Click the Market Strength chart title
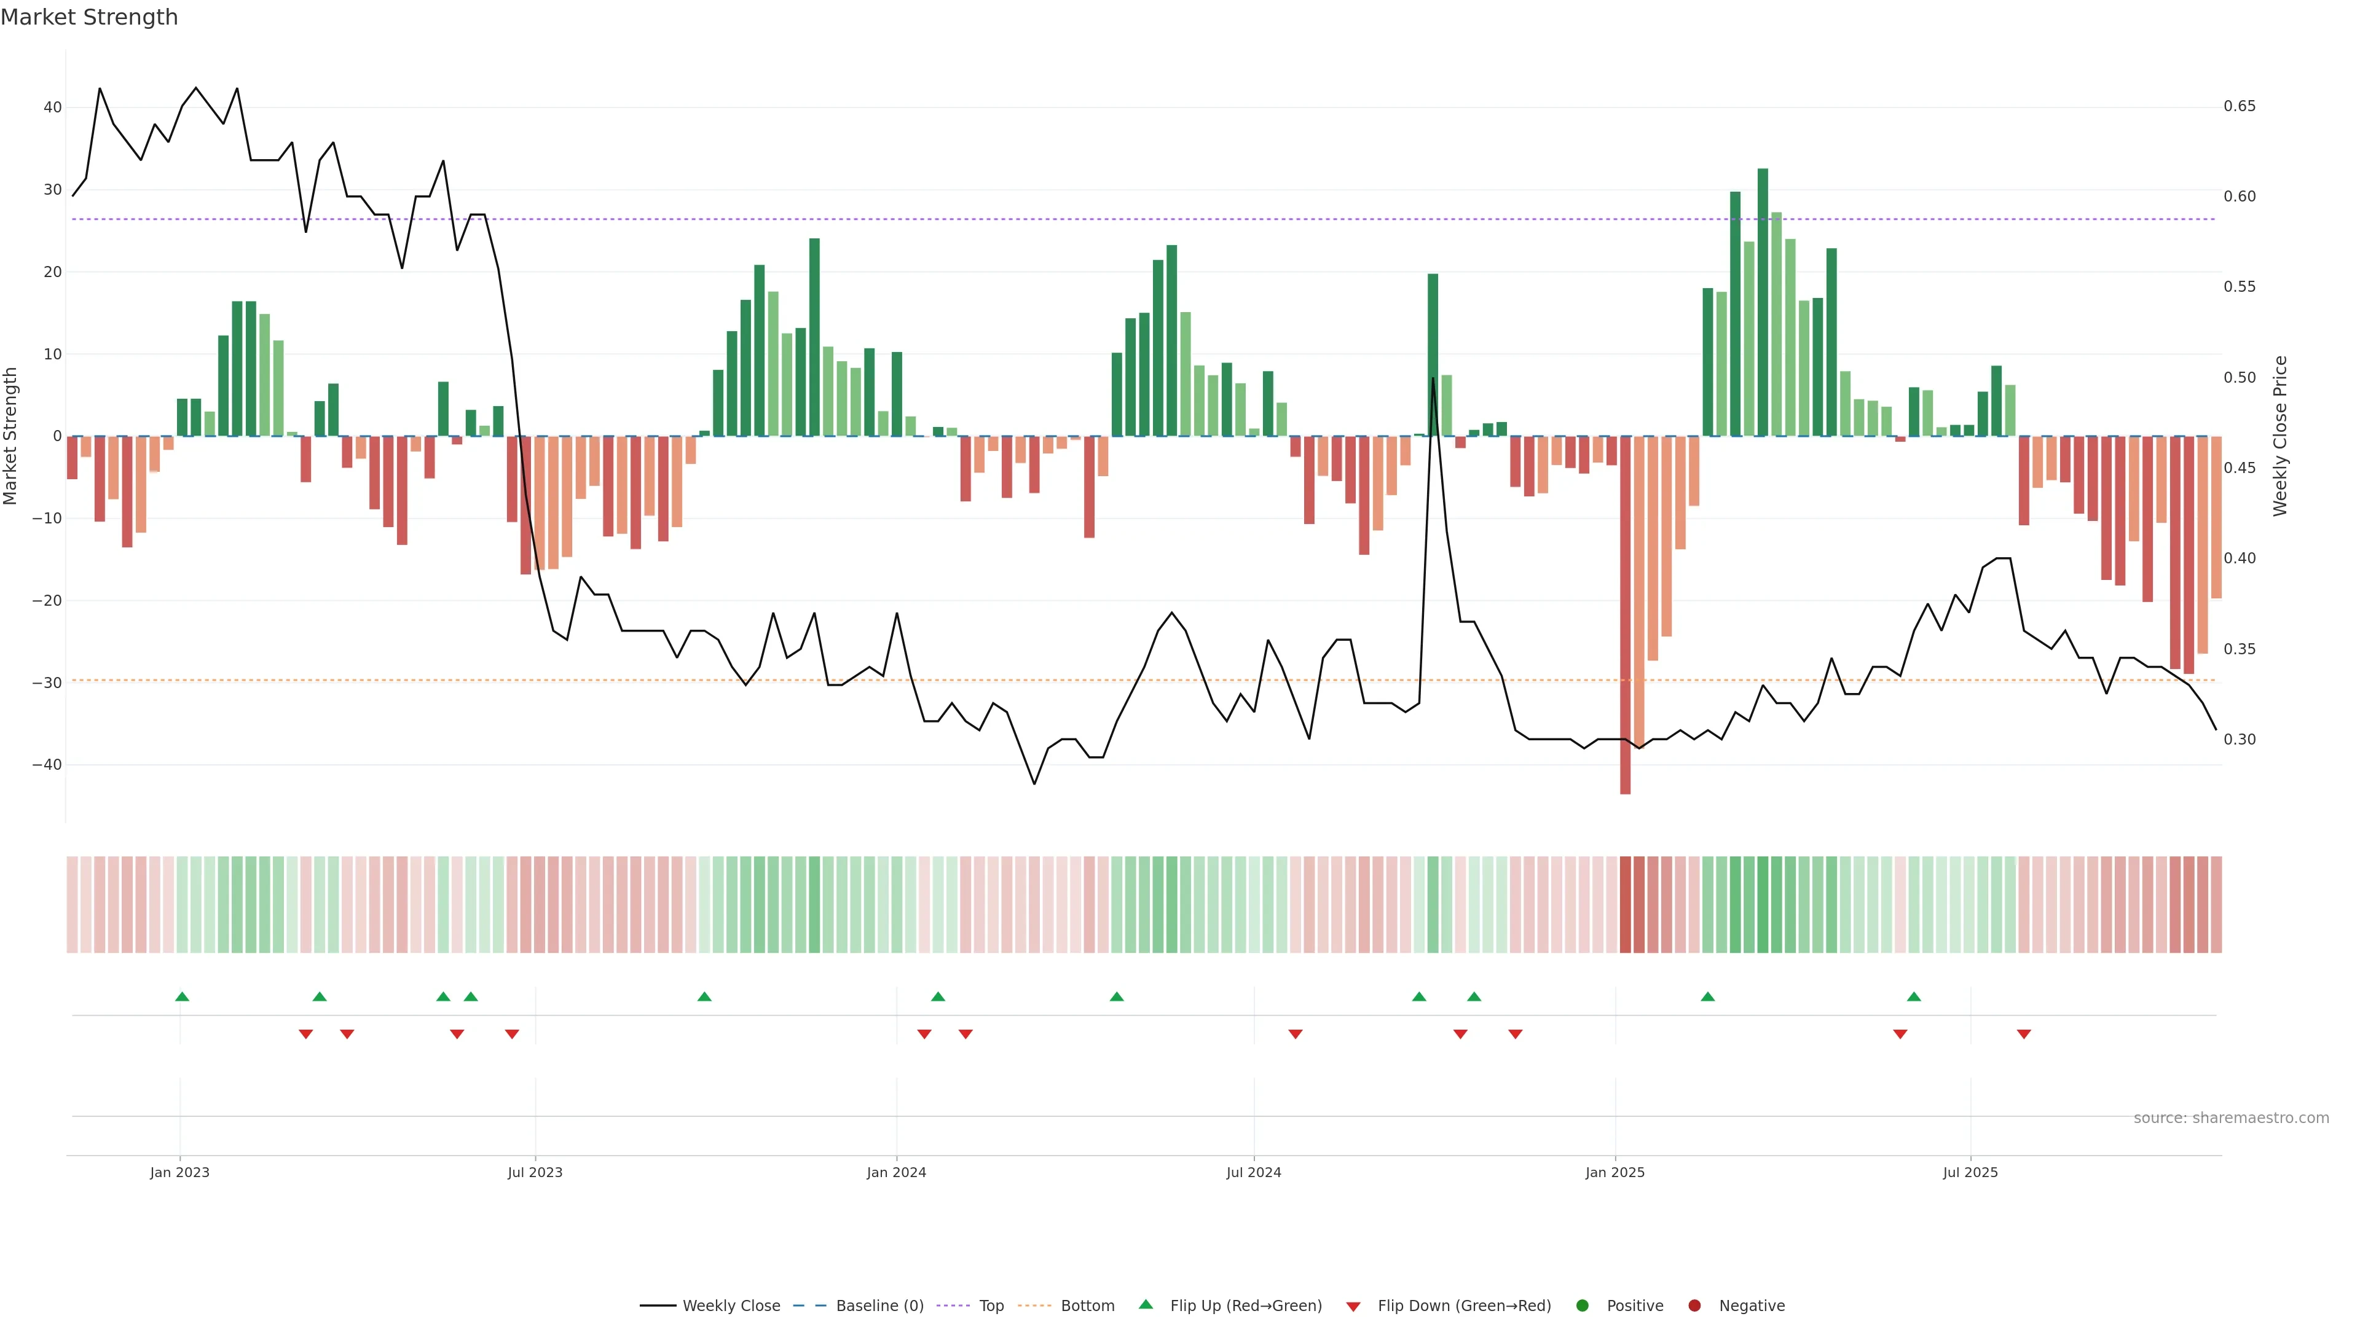 89,17
